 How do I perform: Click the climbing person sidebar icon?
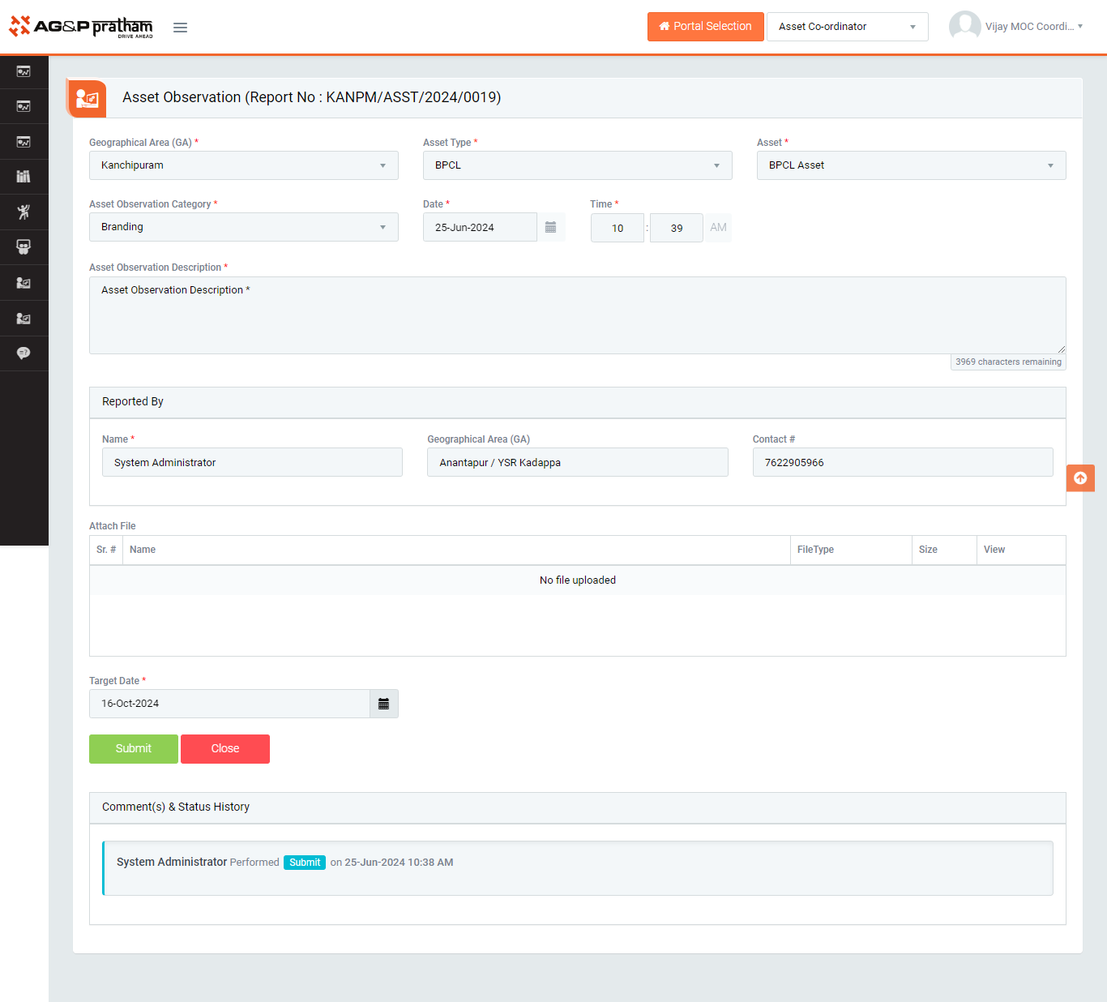point(24,212)
